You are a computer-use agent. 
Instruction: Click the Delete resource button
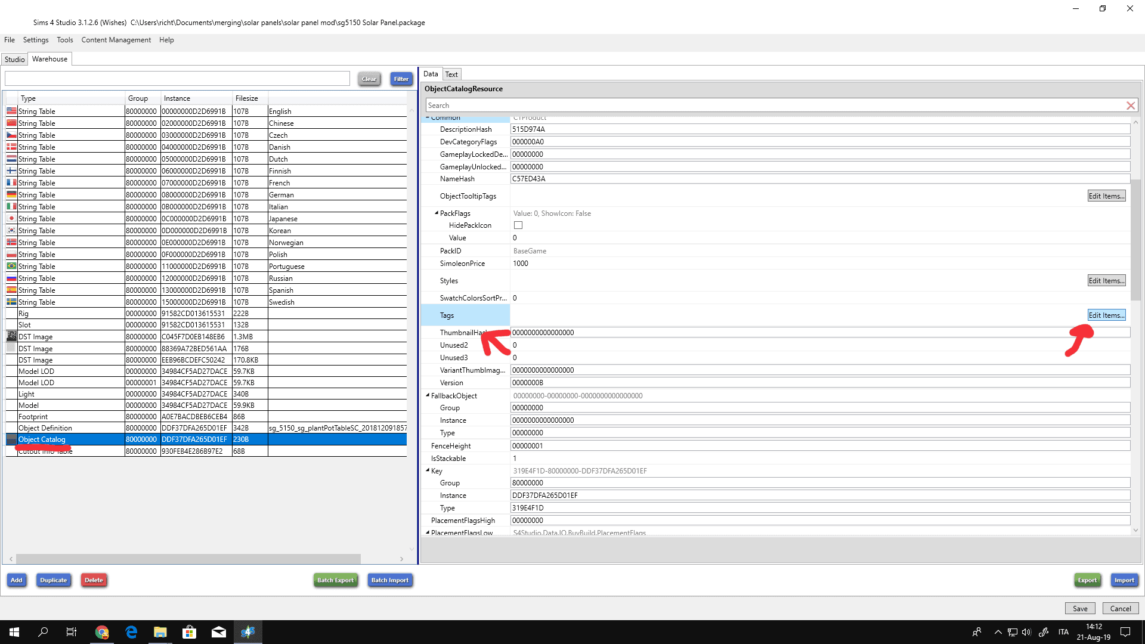point(94,580)
